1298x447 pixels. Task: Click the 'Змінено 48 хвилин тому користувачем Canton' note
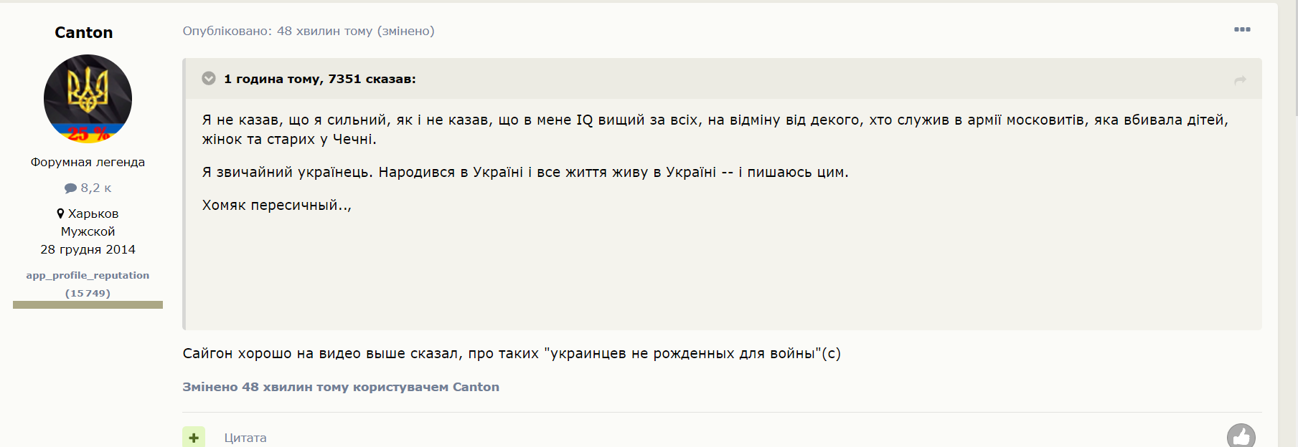341,387
